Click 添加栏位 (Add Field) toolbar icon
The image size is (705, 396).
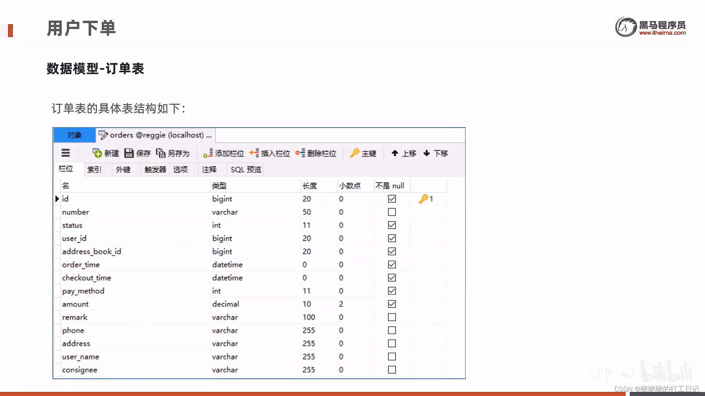(208, 153)
